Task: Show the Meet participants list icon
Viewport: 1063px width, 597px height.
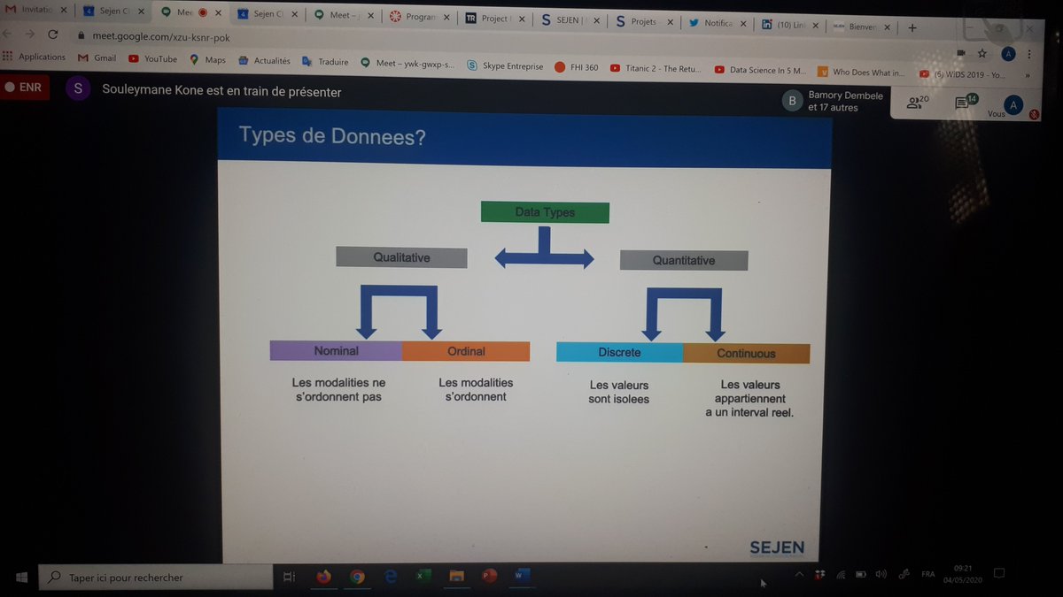Action: [917, 103]
